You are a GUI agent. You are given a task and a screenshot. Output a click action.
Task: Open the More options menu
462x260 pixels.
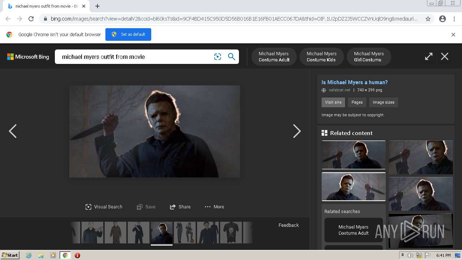click(x=214, y=207)
